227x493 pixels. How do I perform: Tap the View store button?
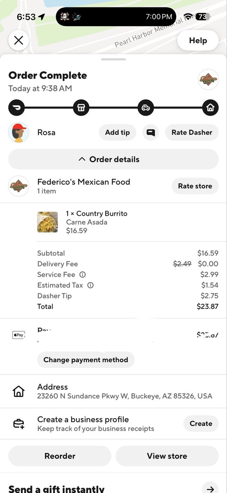click(167, 456)
